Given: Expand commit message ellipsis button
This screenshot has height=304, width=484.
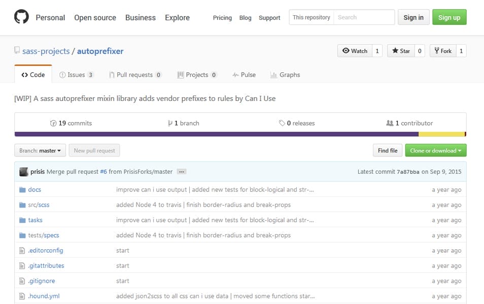Looking at the screenshot, I should tap(182, 172).
